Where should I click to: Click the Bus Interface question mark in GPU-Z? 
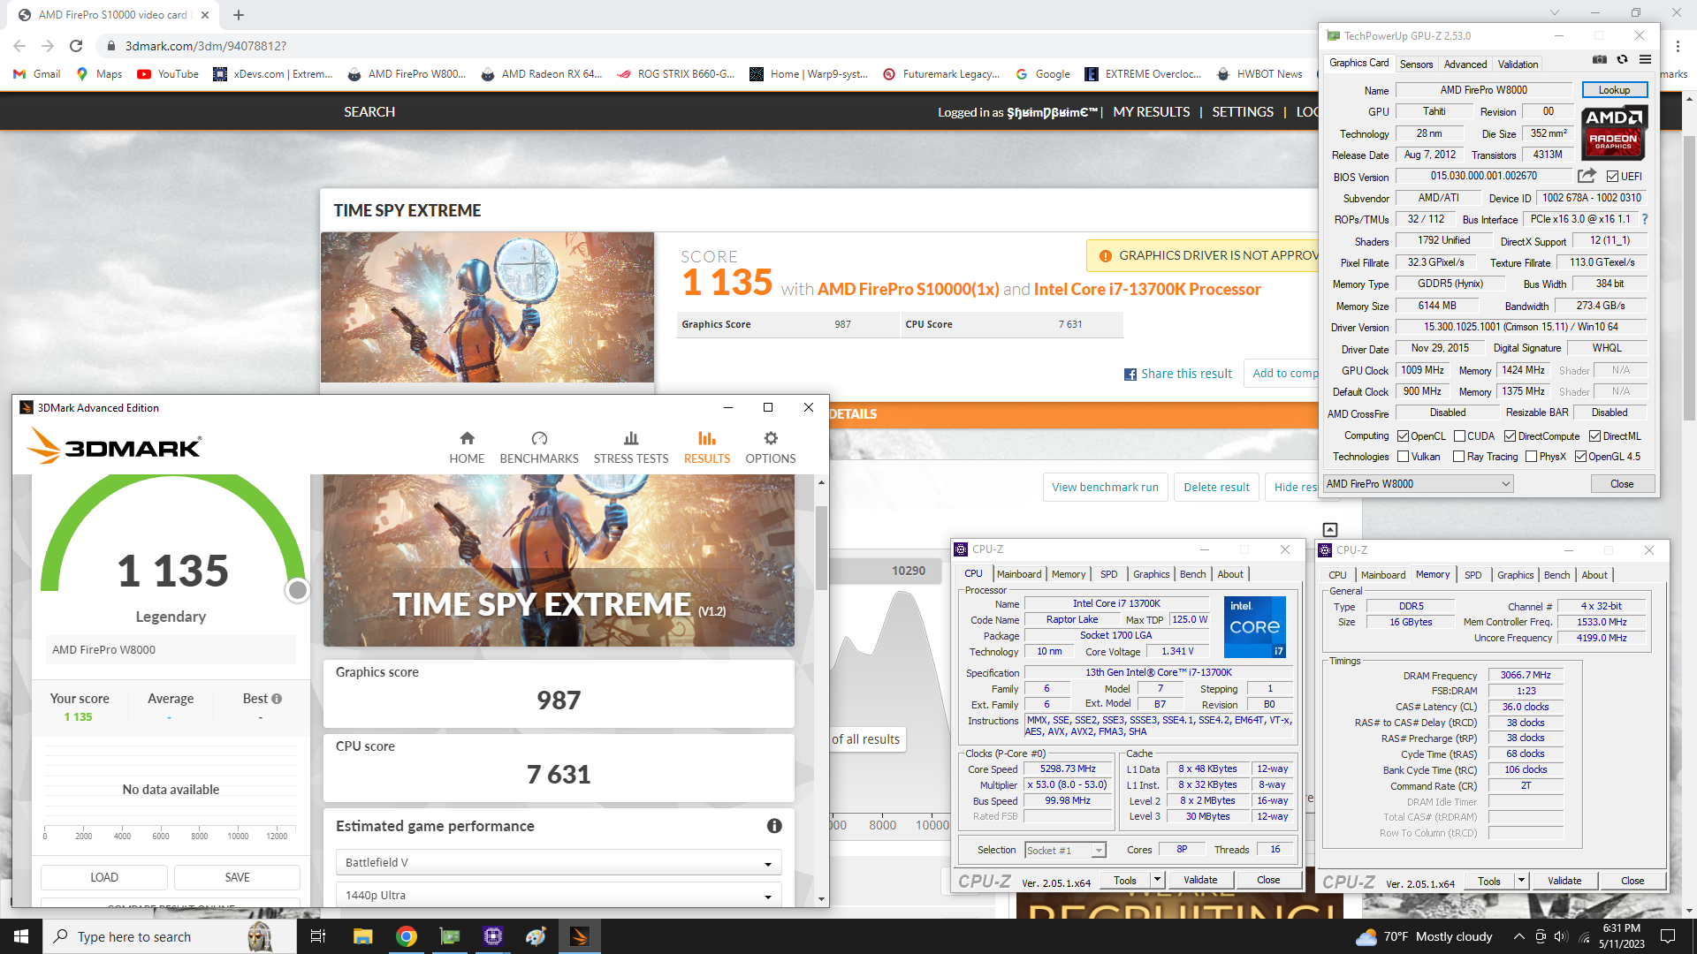point(1645,219)
